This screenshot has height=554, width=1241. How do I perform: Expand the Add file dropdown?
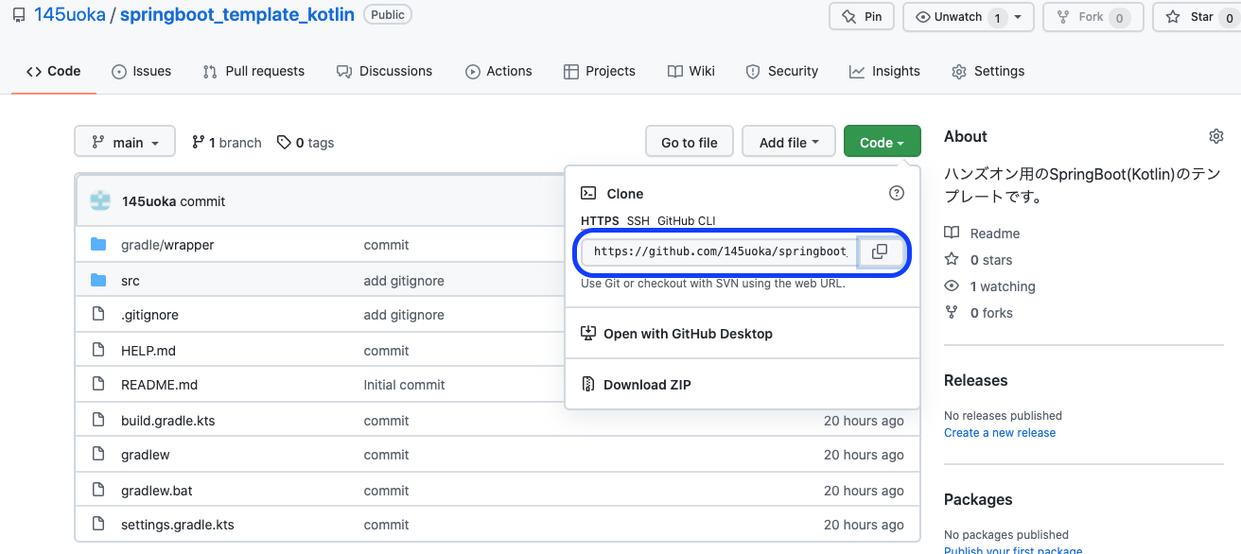788,141
